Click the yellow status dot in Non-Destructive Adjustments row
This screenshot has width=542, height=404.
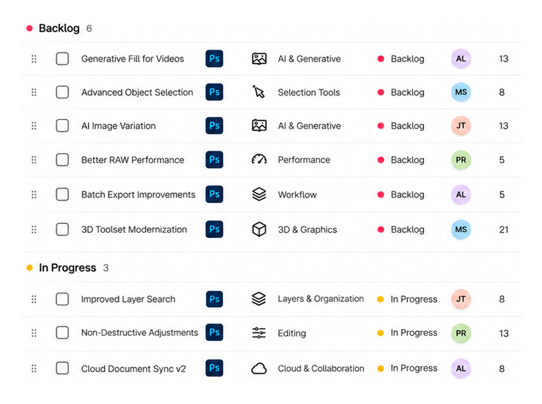pos(380,333)
